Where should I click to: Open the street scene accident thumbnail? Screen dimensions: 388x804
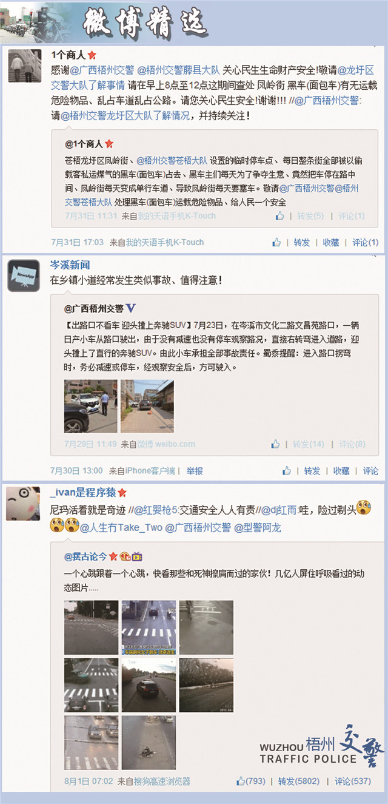point(147,406)
